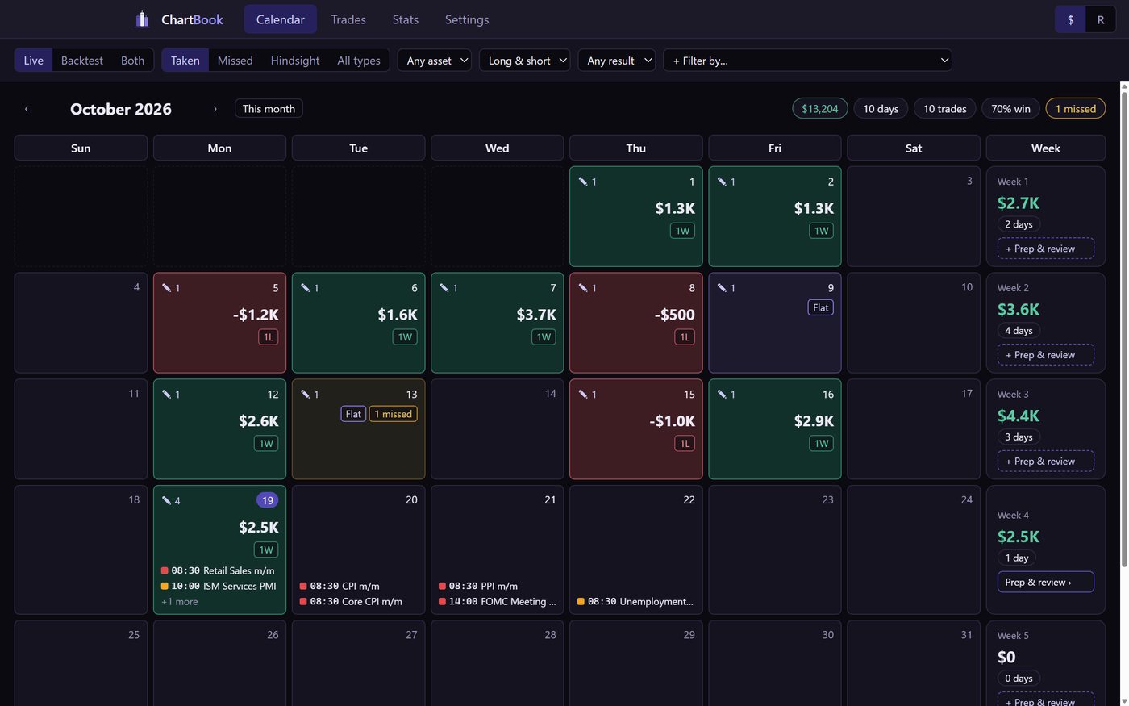
Task: Click the note icon on October 13
Action: [x=305, y=395]
